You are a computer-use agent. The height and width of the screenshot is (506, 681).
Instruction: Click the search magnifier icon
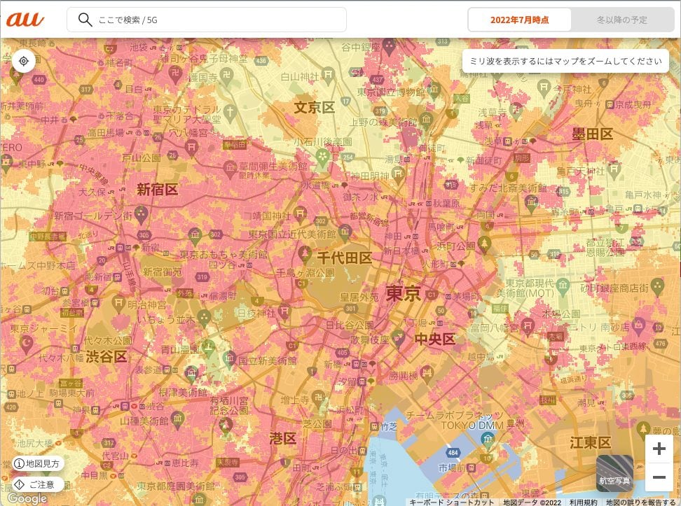(x=85, y=20)
